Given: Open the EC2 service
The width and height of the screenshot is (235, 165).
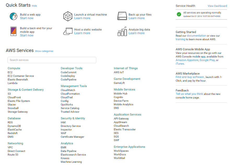Looking at the screenshot, I should click(10, 72).
